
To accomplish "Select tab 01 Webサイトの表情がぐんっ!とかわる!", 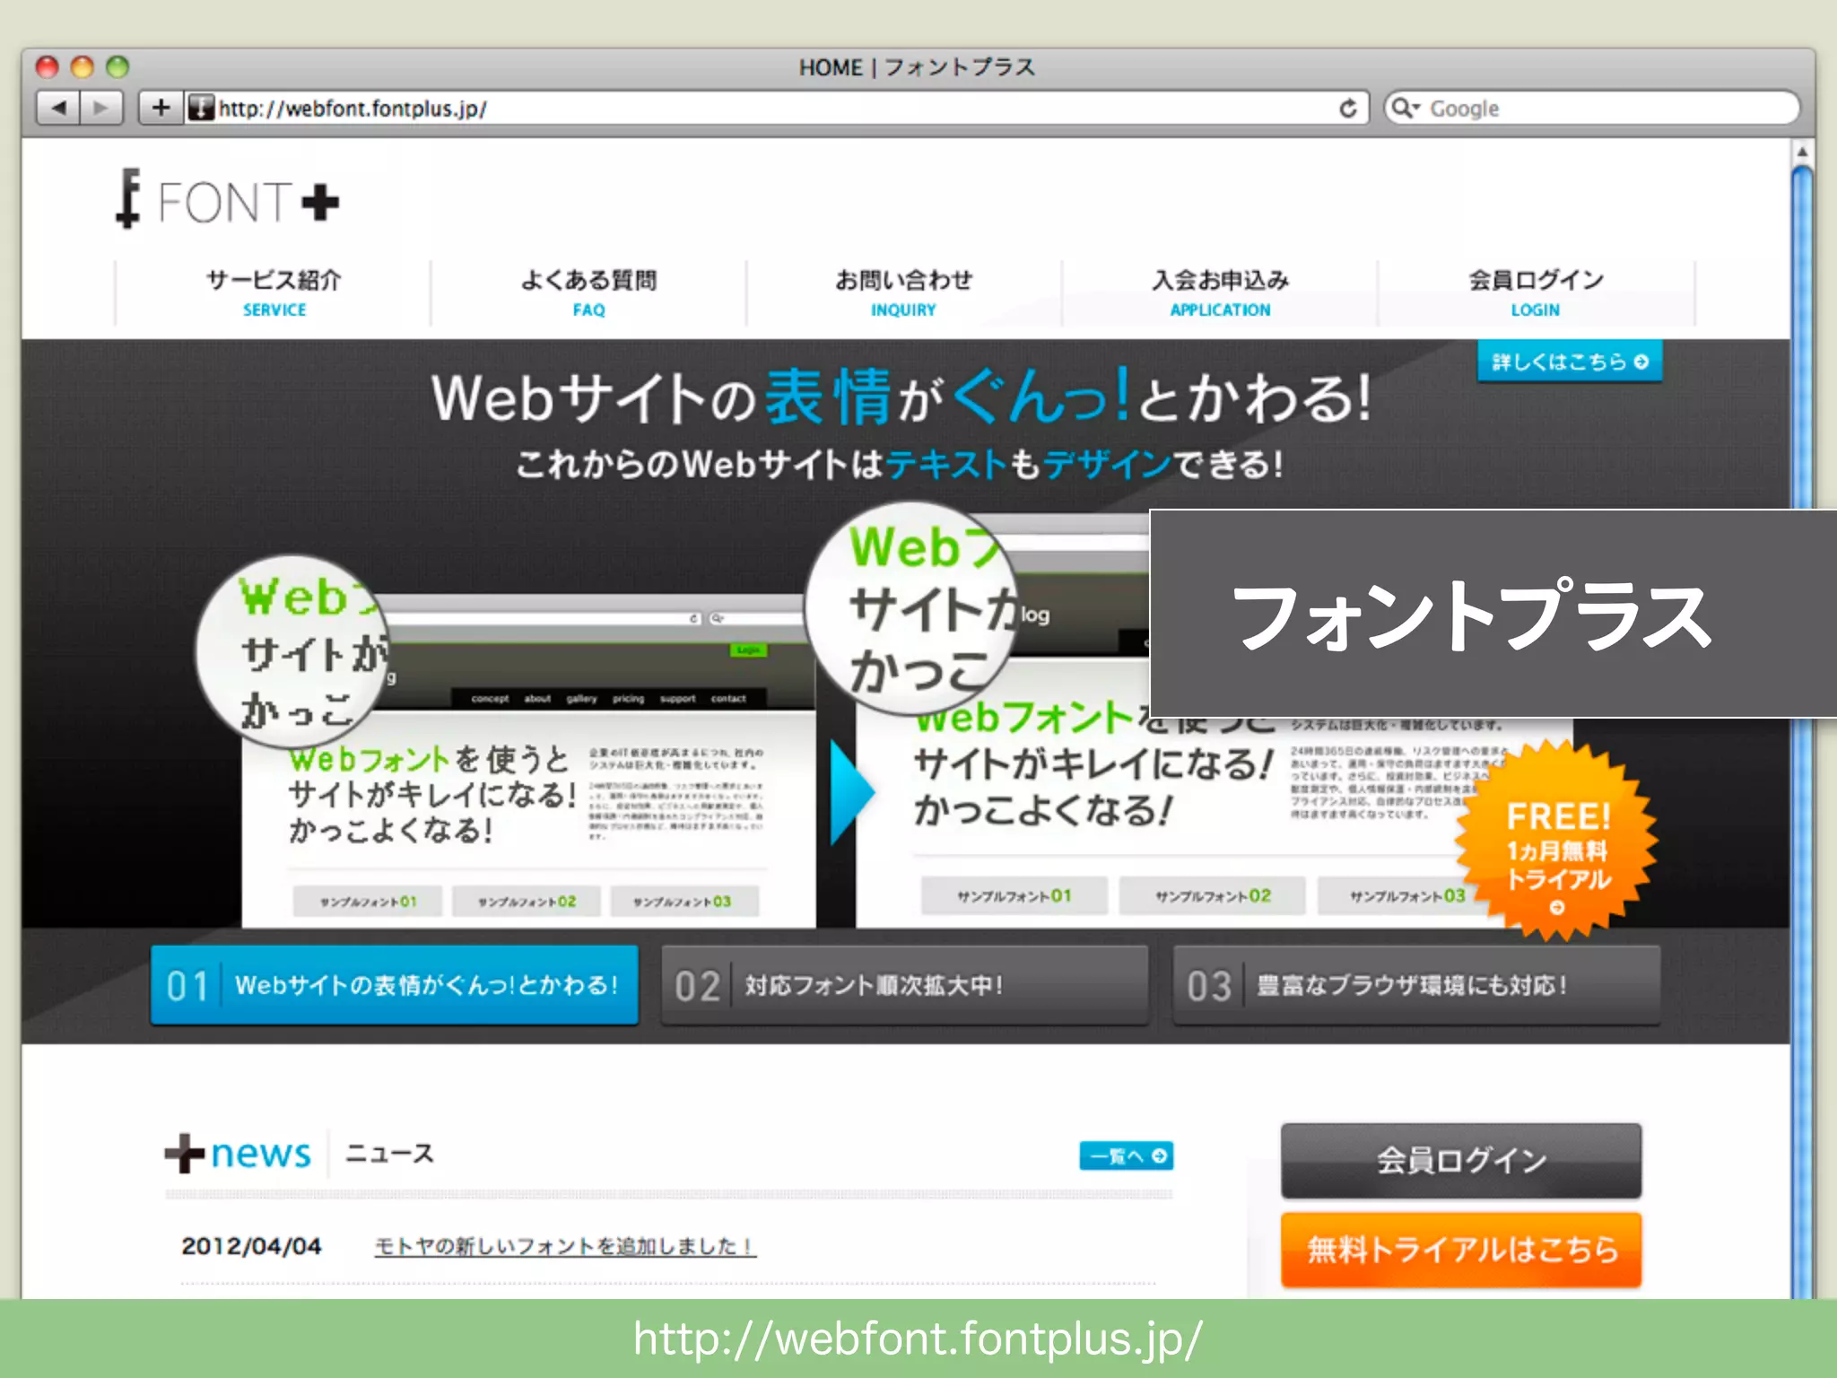I will (395, 985).
